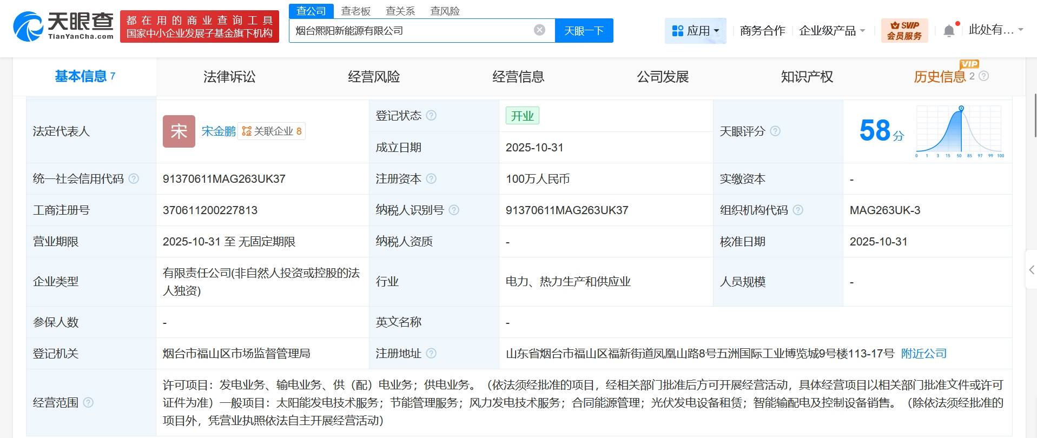Screen dimensions: 1037x438
Task: Click help icon next to 天眼评分
Action: (775, 131)
